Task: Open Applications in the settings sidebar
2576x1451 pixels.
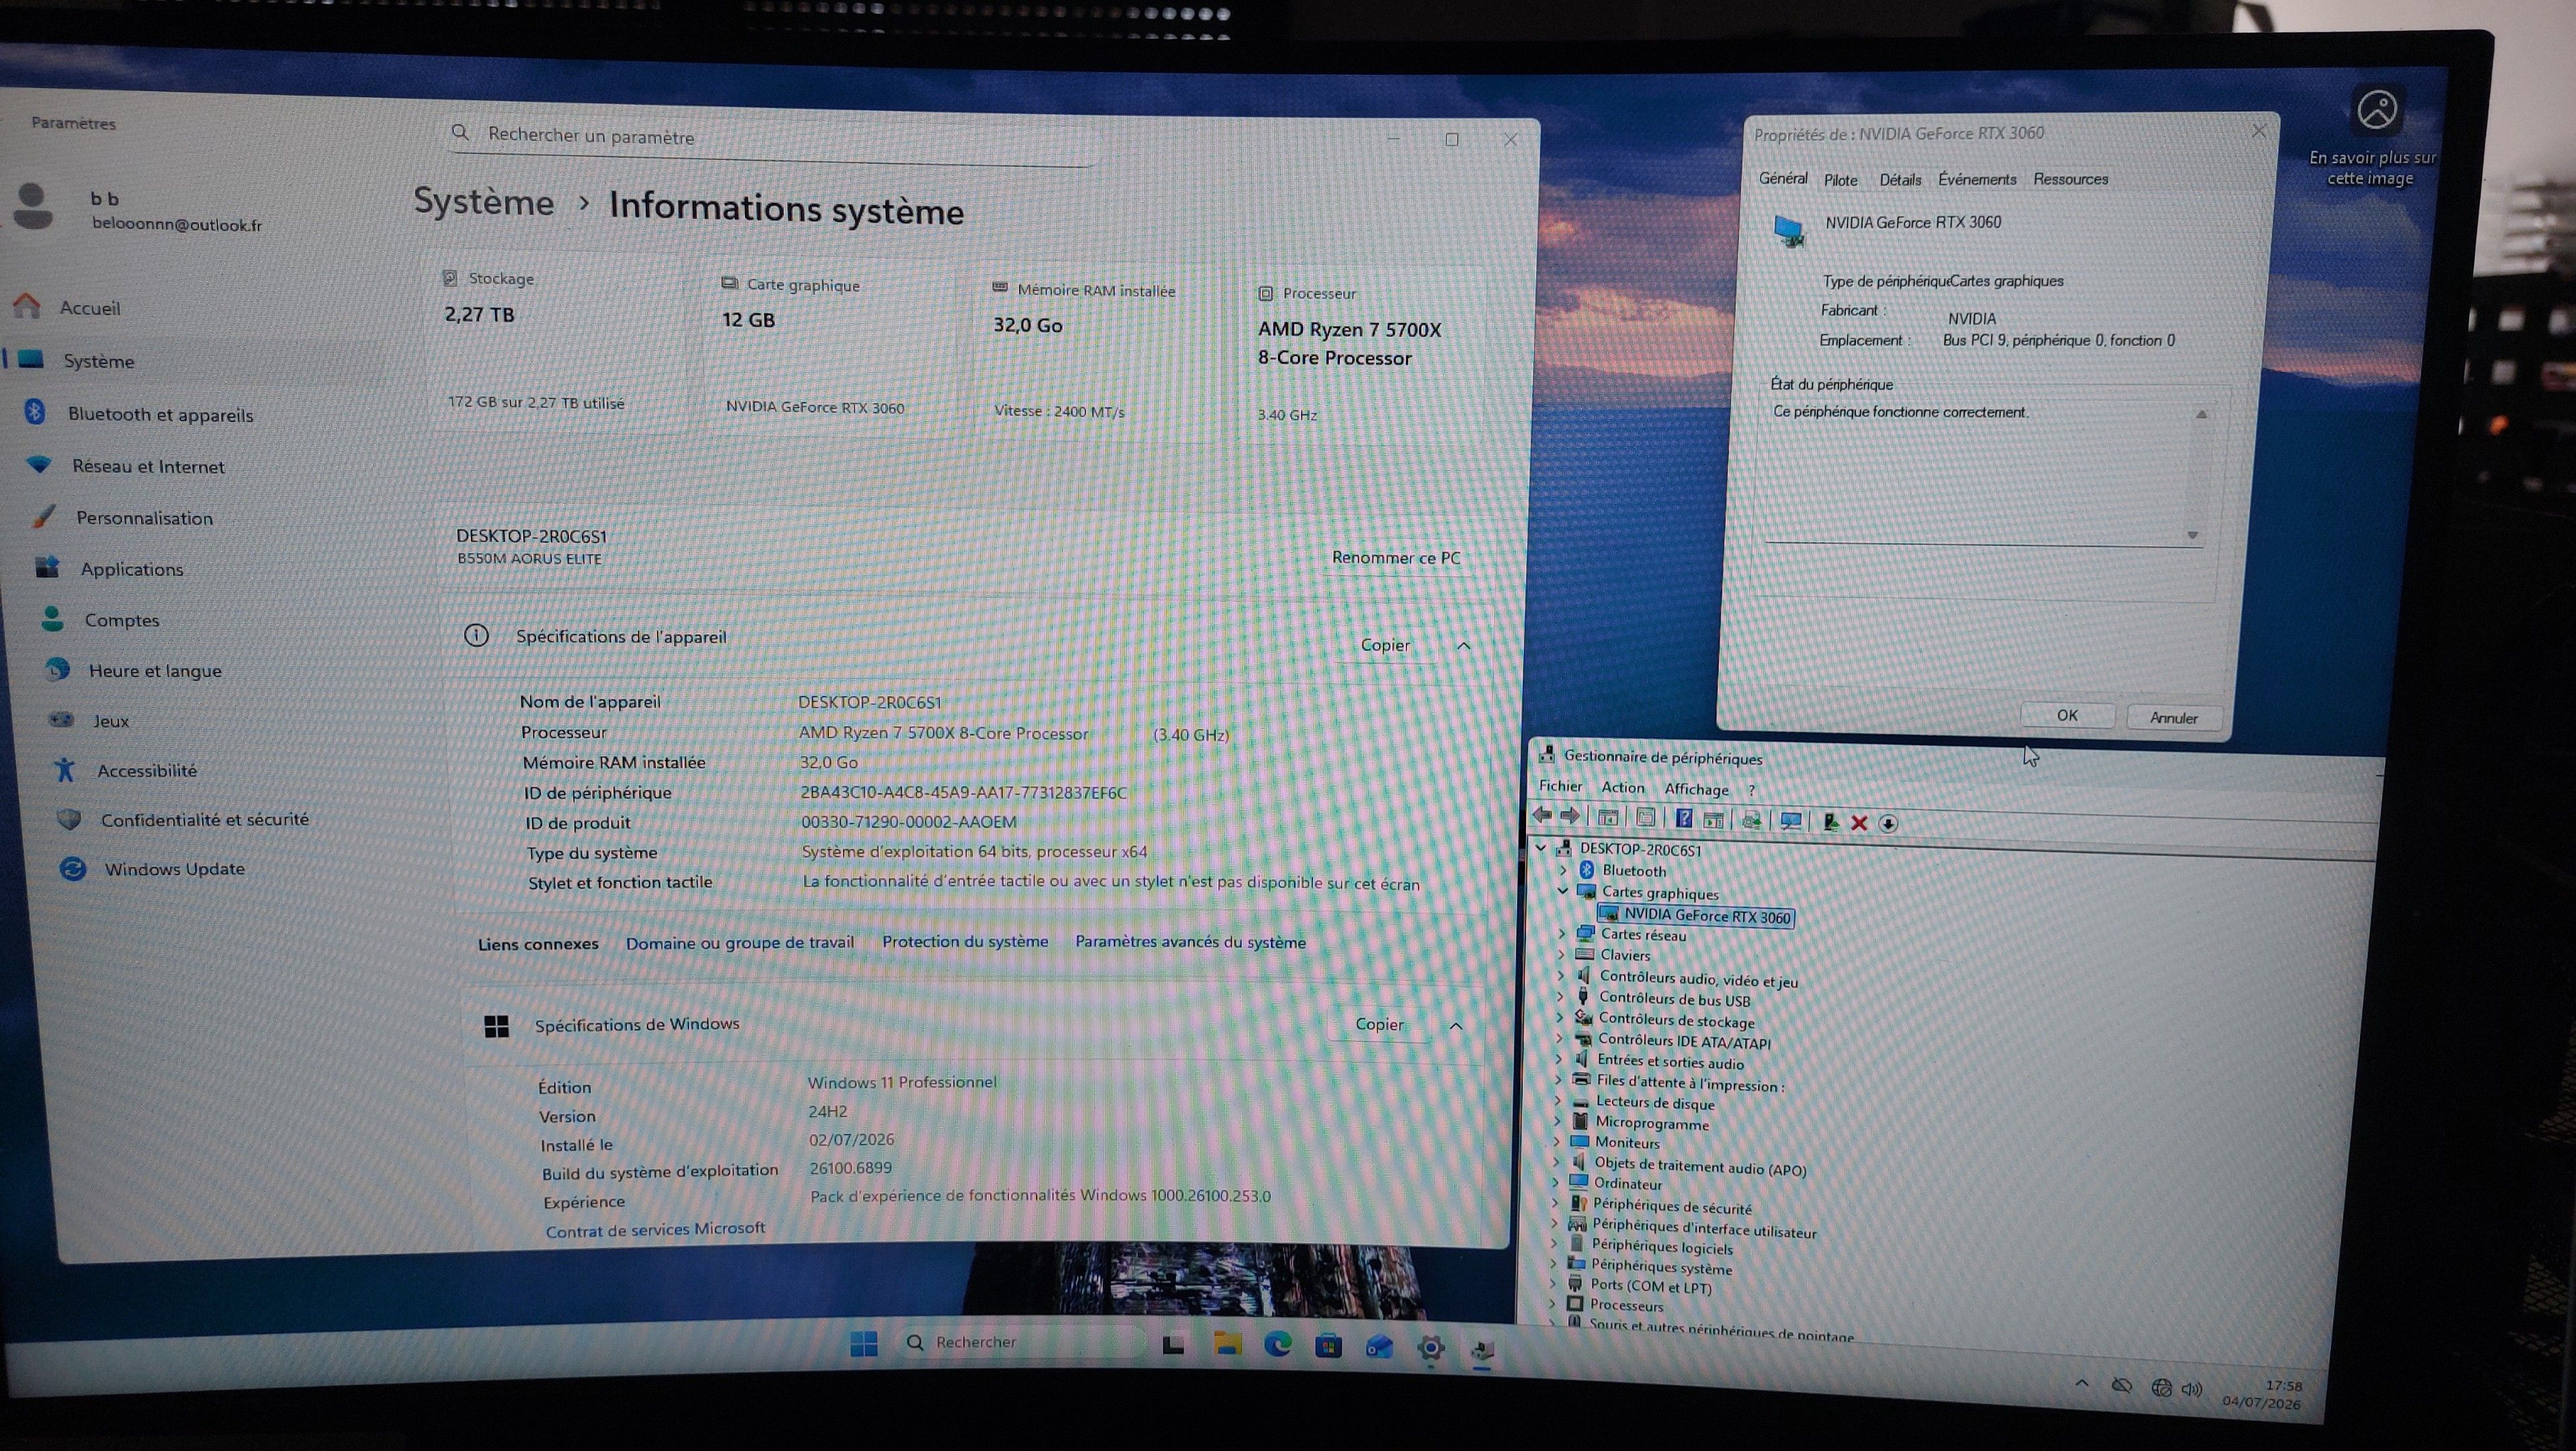Action: [132, 569]
